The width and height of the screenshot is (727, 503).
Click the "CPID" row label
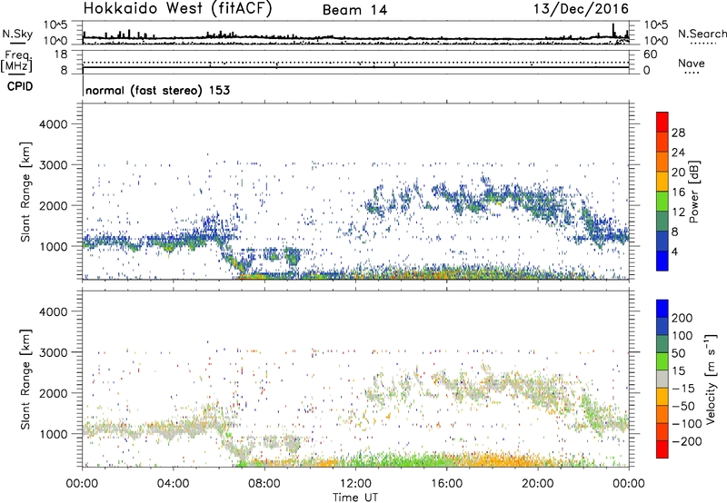coord(20,86)
